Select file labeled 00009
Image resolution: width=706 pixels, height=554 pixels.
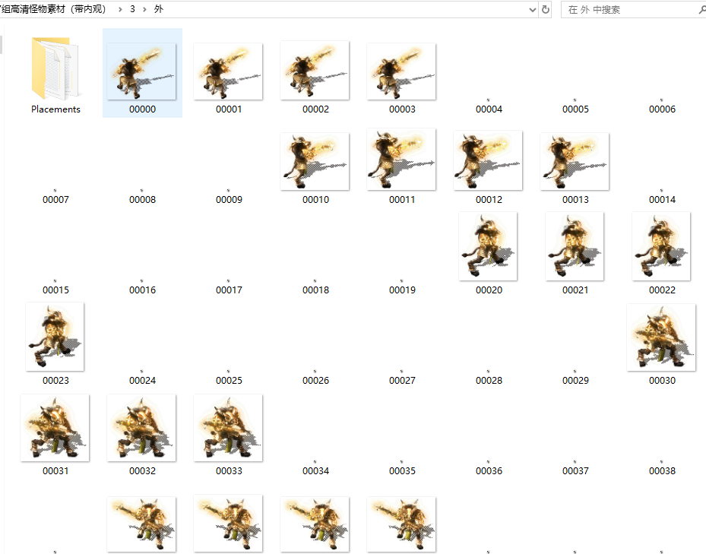[x=230, y=200]
